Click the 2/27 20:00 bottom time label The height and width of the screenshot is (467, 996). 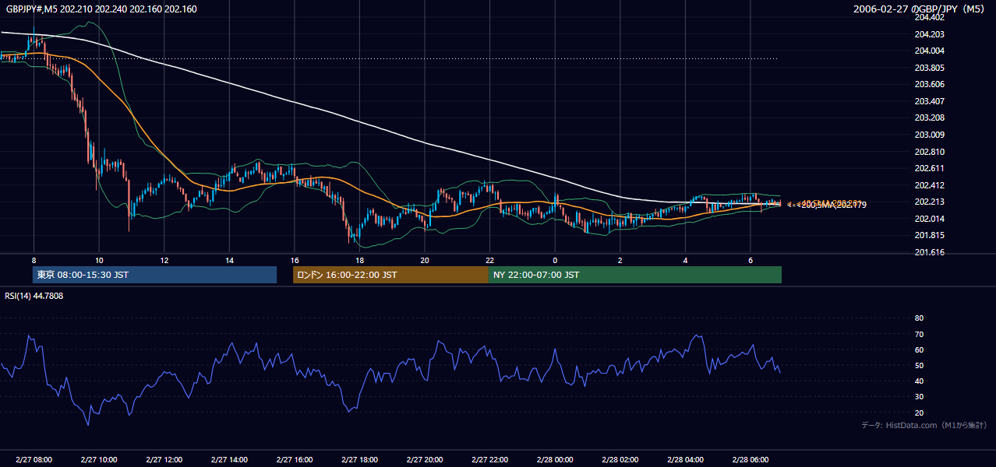click(x=425, y=459)
